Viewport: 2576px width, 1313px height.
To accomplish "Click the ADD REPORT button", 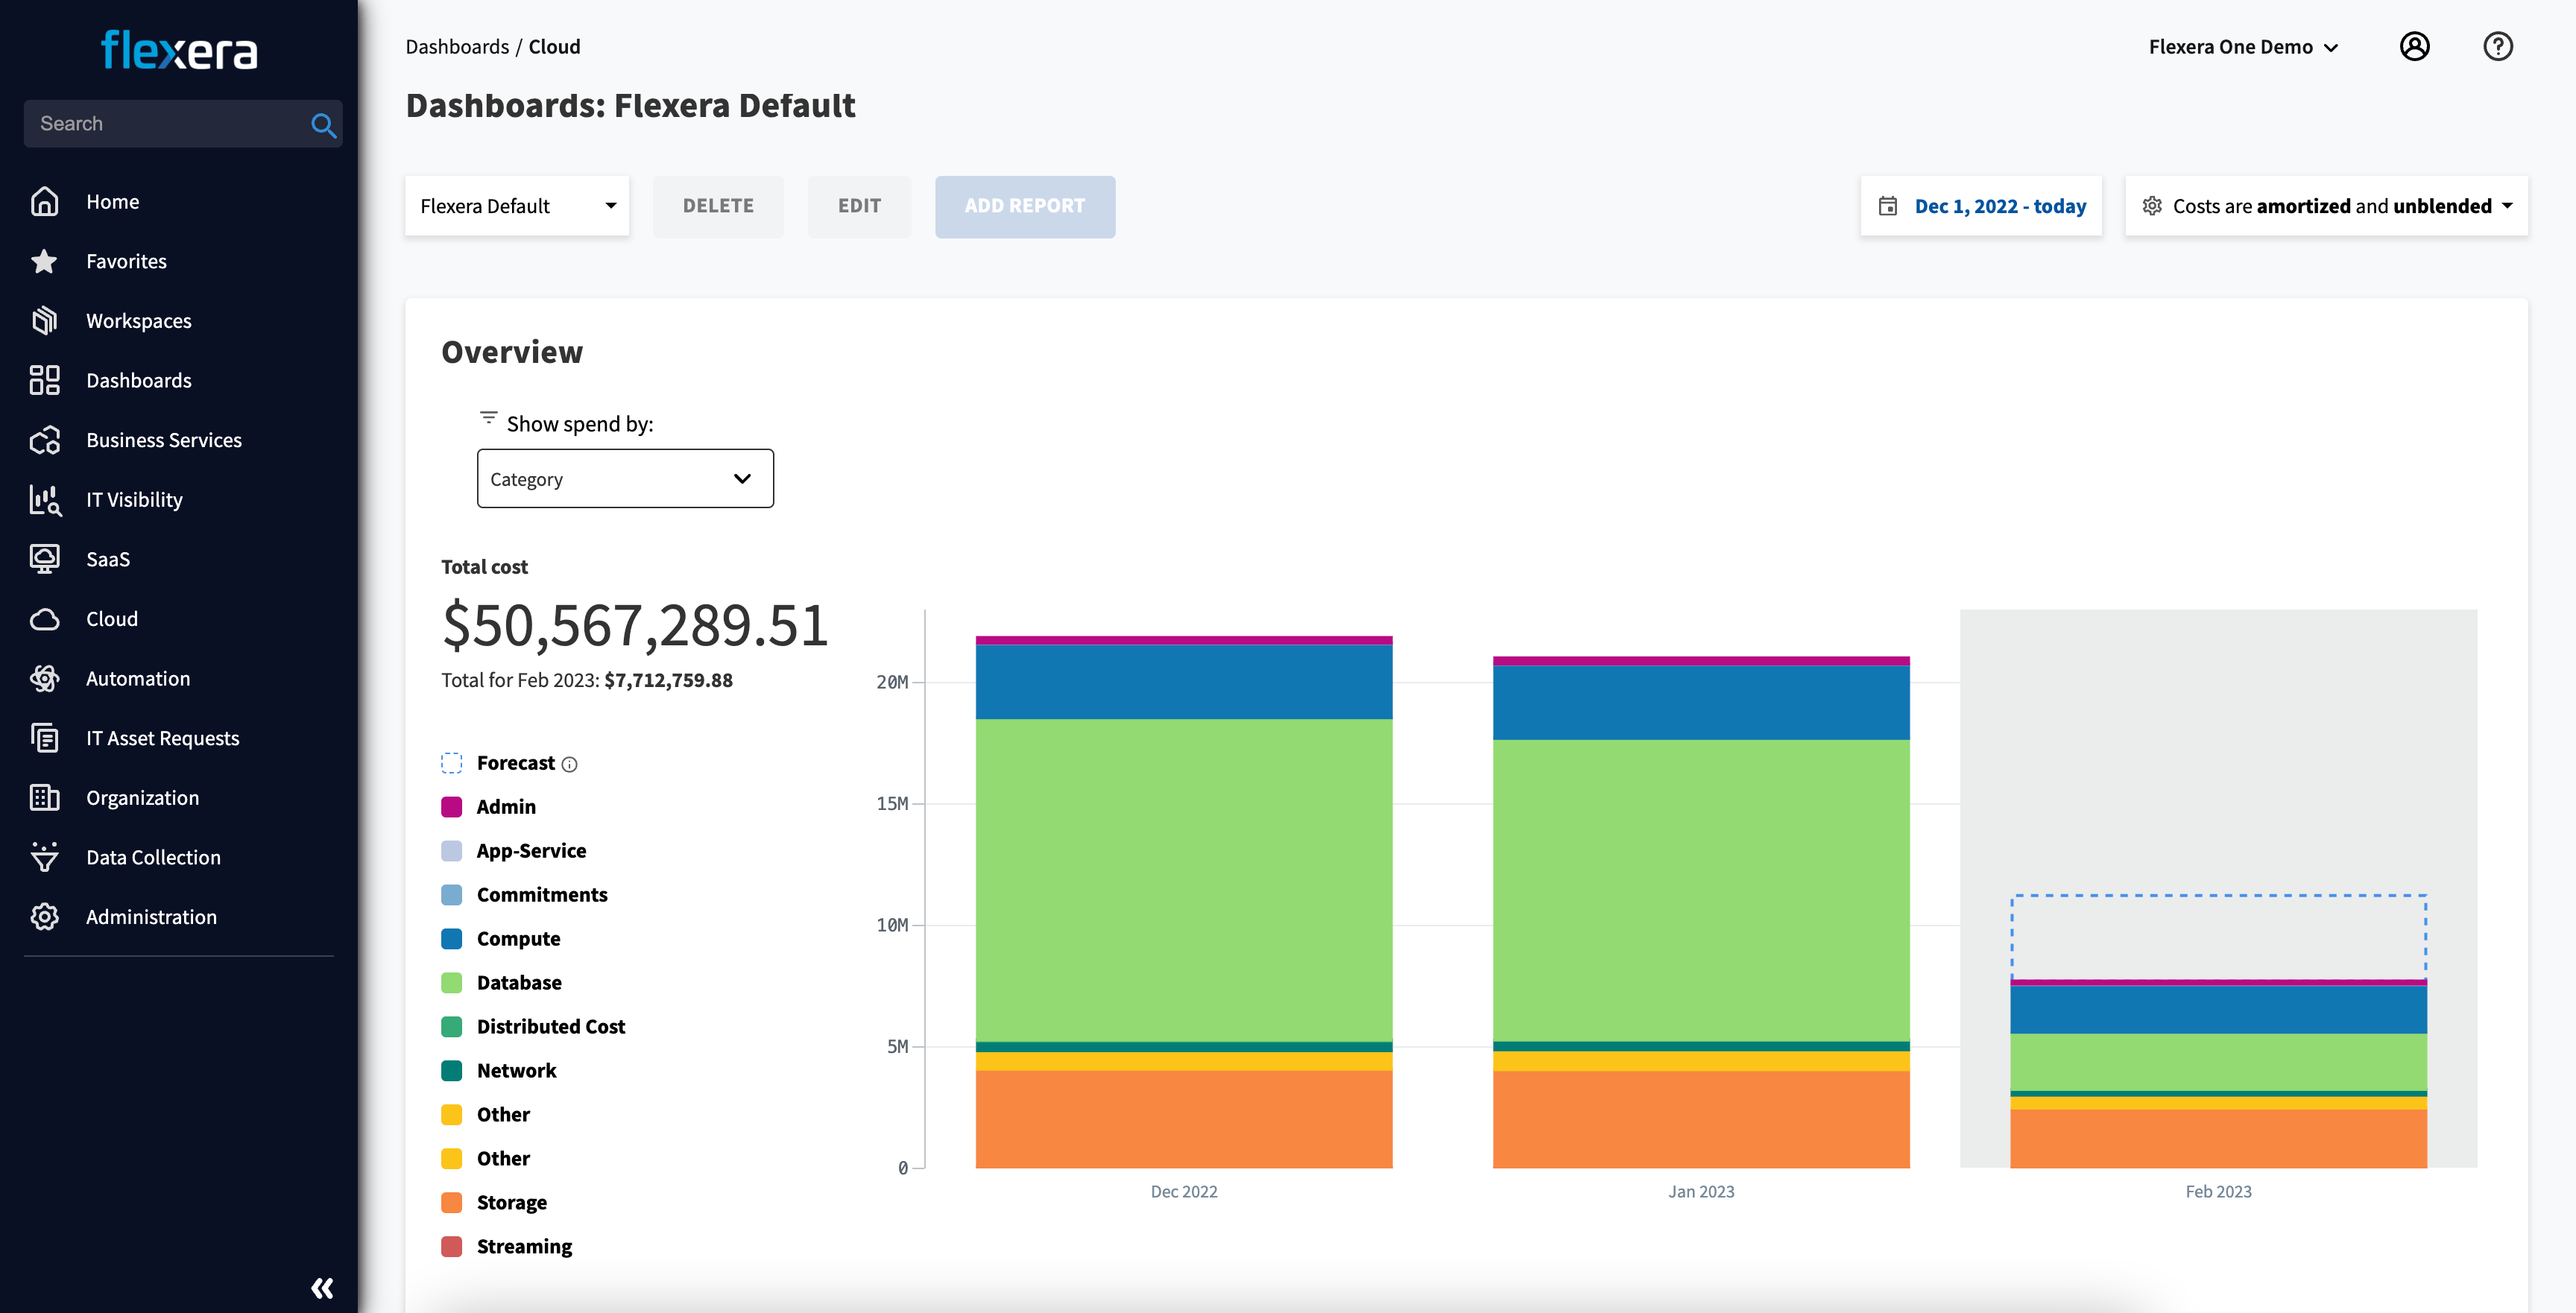I will point(1024,206).
